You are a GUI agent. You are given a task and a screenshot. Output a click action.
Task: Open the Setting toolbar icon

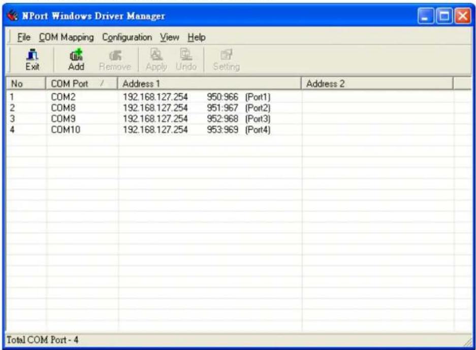(226, 60)
